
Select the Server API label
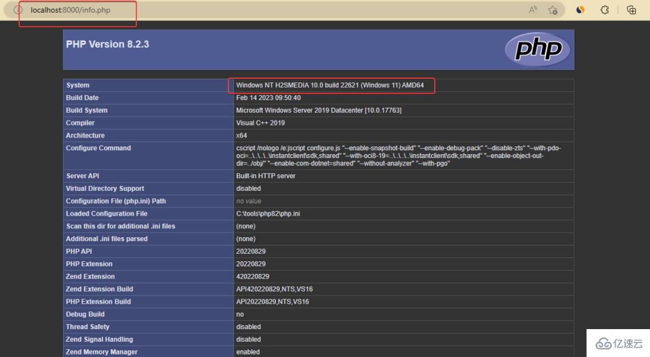tap(83, 176)
